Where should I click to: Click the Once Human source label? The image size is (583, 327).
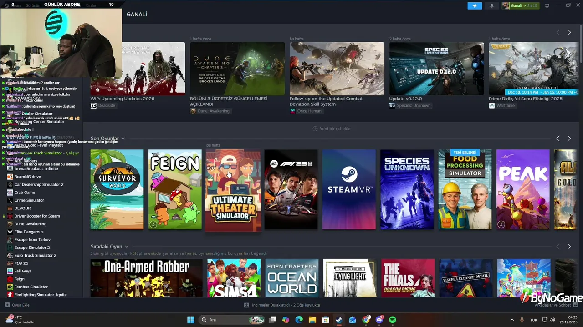coord(306,111)
